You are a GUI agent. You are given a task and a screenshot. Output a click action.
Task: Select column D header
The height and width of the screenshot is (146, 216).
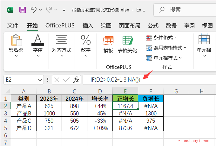coord(100,91)
